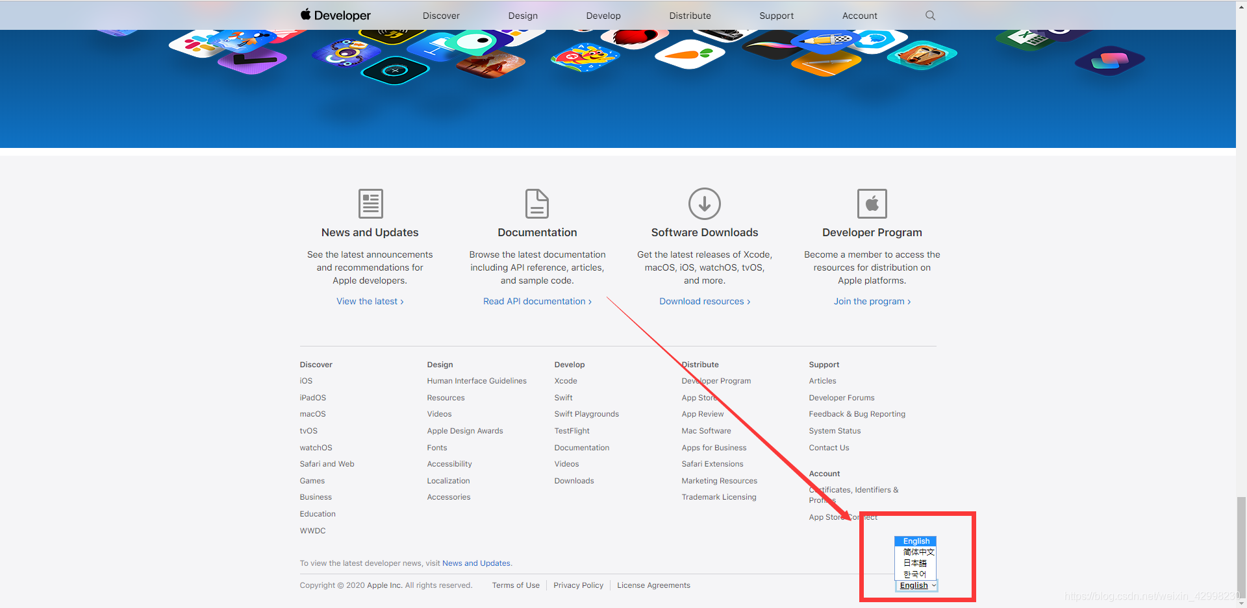The image size is (1247, 608).
Task: Open the tvOS footer link
Action: 309,431
